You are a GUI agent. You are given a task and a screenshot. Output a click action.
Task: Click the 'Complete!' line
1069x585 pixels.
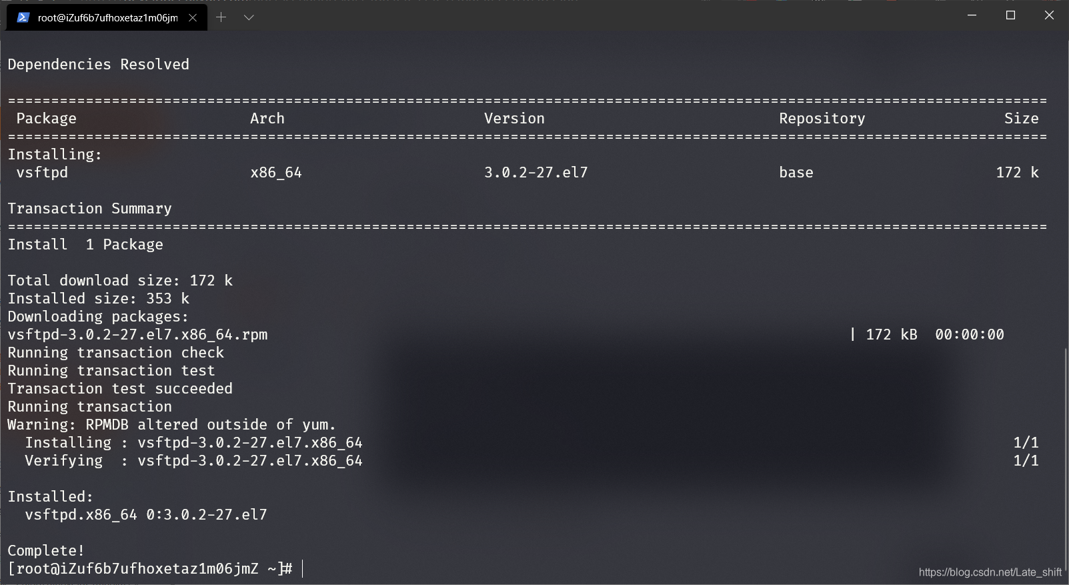click(46, 551)
